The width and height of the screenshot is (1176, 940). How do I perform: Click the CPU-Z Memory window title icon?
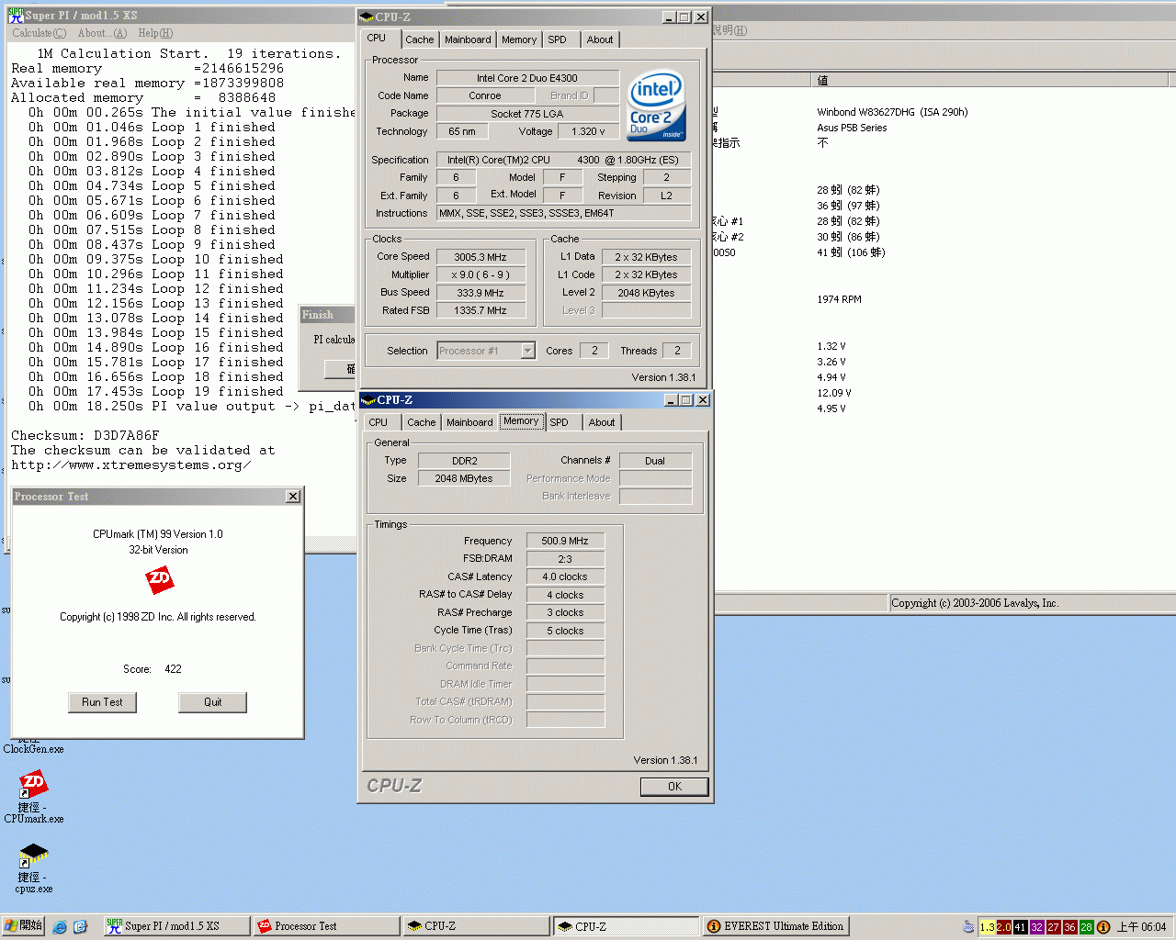(x=368, y=399)
